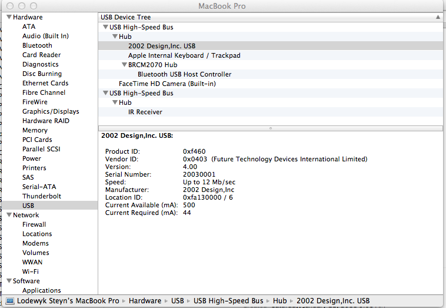Click the split pane divider handle
Image resolution: width=446 pixels, height=308 pixels.
click(270, 128)
